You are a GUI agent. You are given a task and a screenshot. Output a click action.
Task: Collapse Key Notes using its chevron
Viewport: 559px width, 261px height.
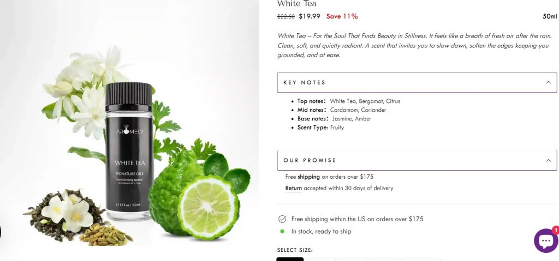pyautogui.click(x=548, y=82)
